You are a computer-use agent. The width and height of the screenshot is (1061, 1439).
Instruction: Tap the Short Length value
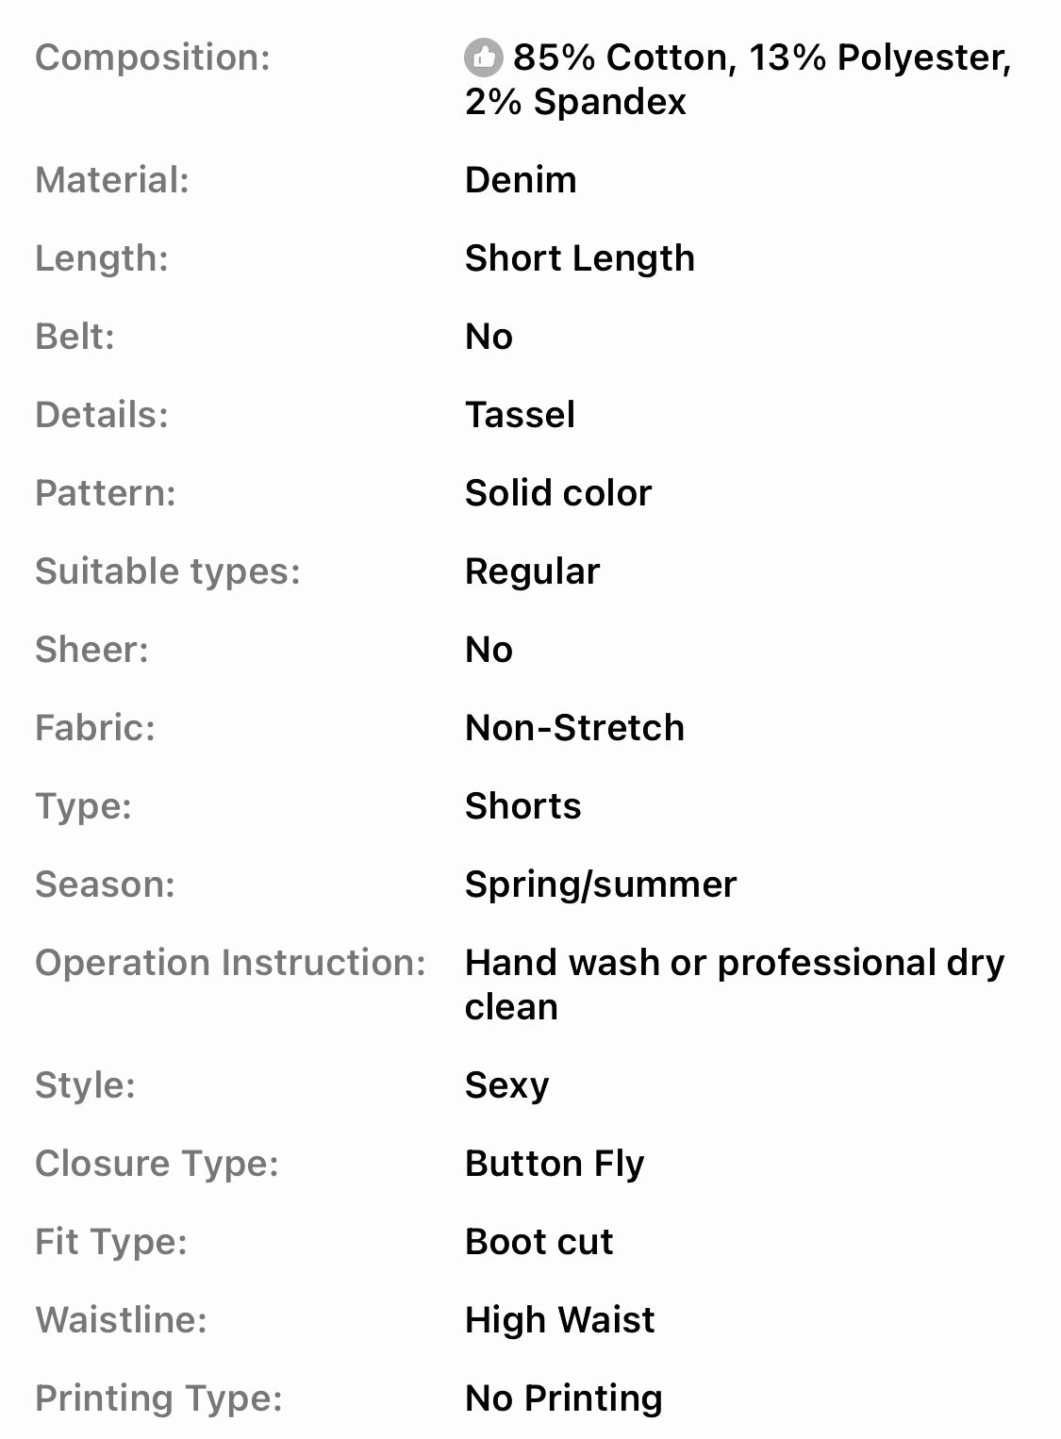pos(579,257)
